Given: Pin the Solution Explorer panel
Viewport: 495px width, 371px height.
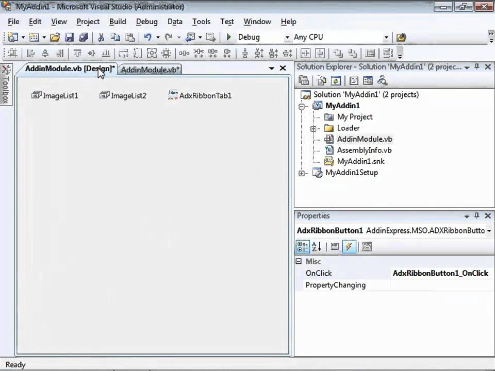Looking at the screenshot, I should click(477, 66).
